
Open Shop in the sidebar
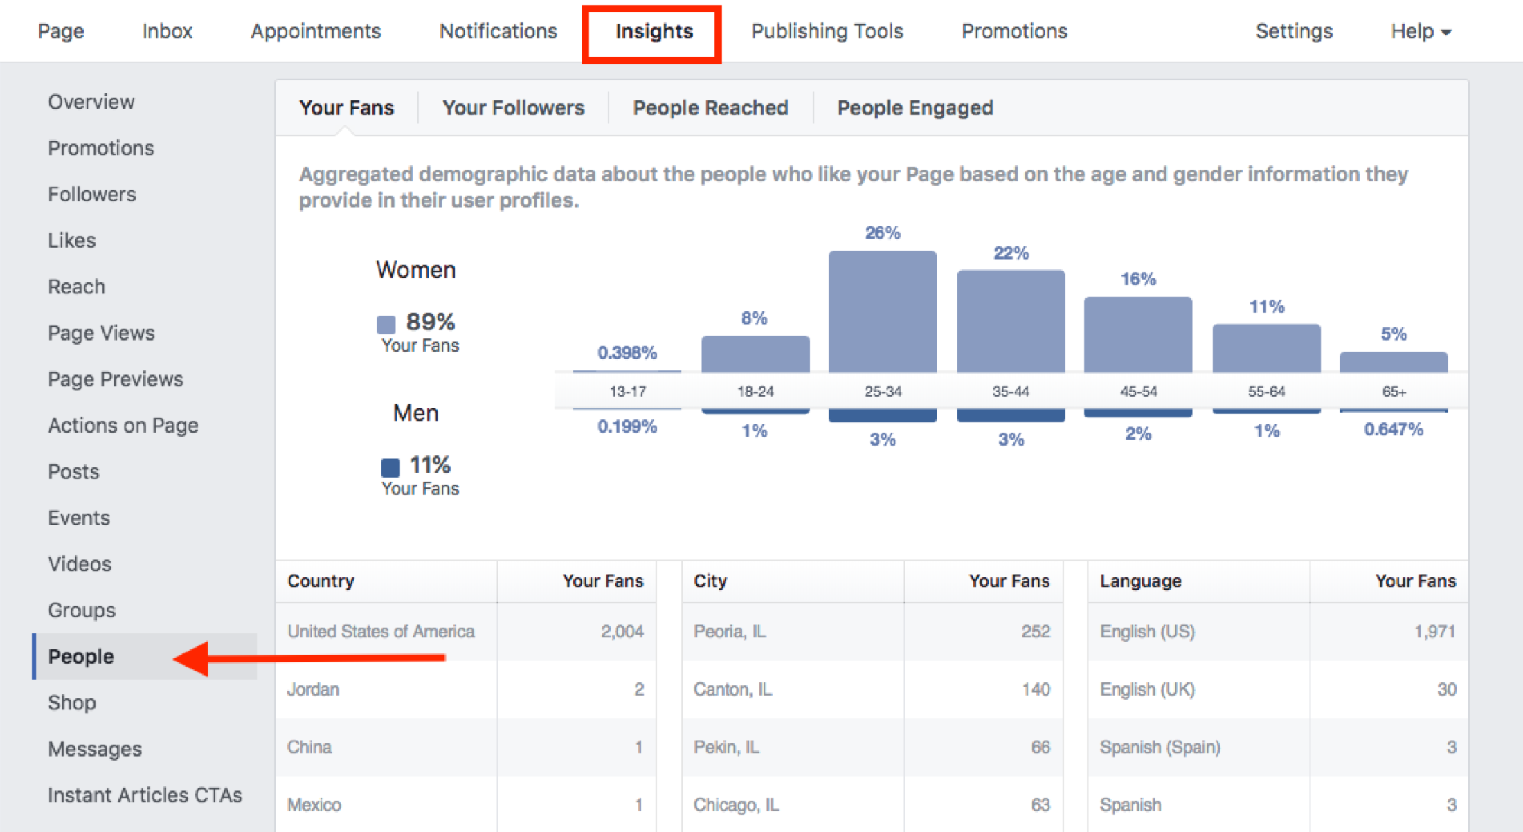(72, 703)
